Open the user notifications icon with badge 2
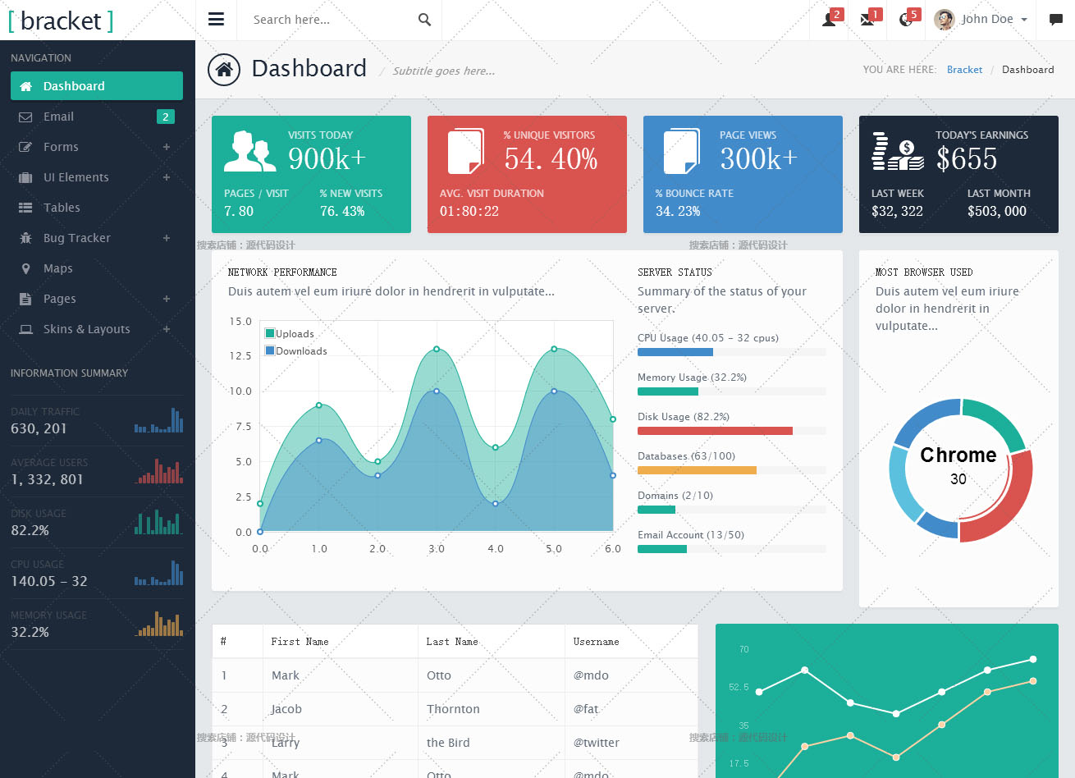The height and width of the screenshot is (778, 1075). coord(830,20)
